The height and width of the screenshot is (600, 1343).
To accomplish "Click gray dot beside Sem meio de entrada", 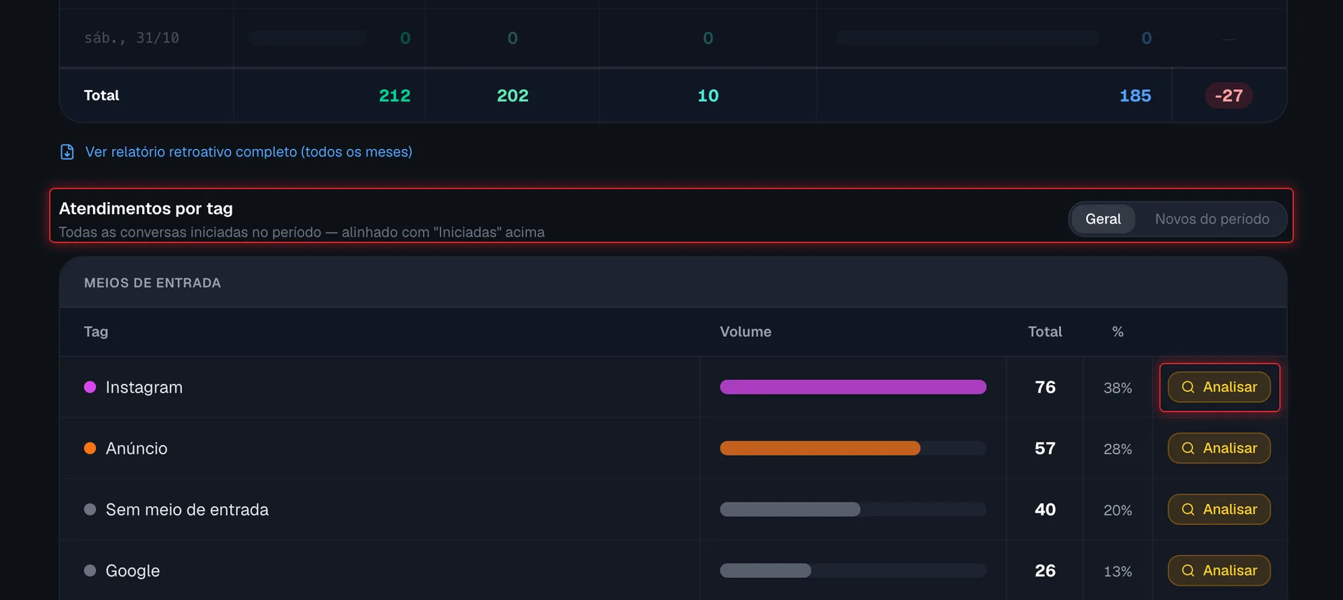I will pyautogui.click(x=90, y=509).
